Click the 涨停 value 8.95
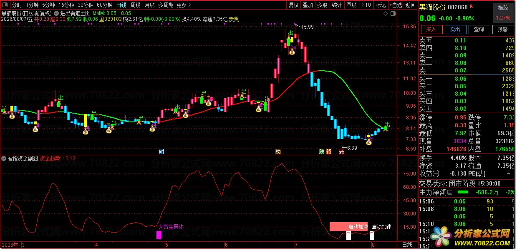The width and height of the screenshot is (517, 250). pyautogui.click(x=460, y=117)
